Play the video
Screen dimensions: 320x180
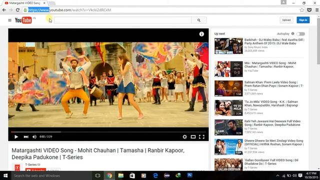pos(16,136)
